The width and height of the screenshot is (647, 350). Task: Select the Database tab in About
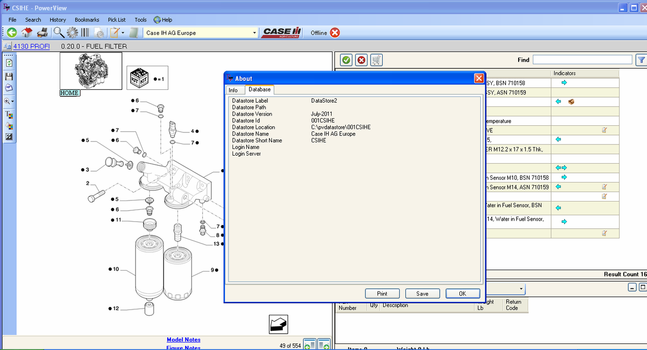(259, 89)
